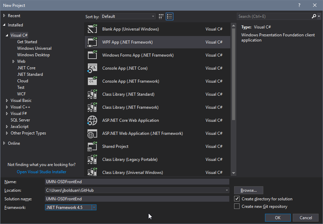Click the Class Library (Legacy Portable) icon

(92, 160)
